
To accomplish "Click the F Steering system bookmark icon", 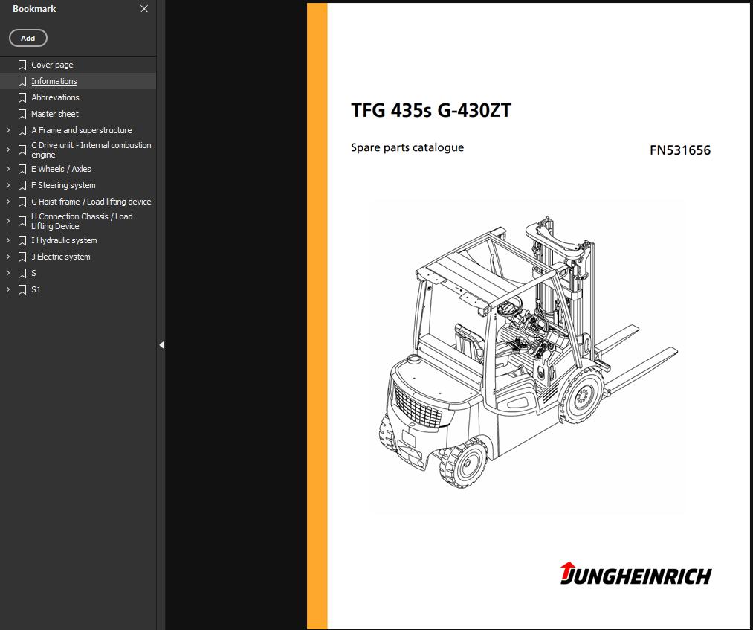I will [22, 185].
